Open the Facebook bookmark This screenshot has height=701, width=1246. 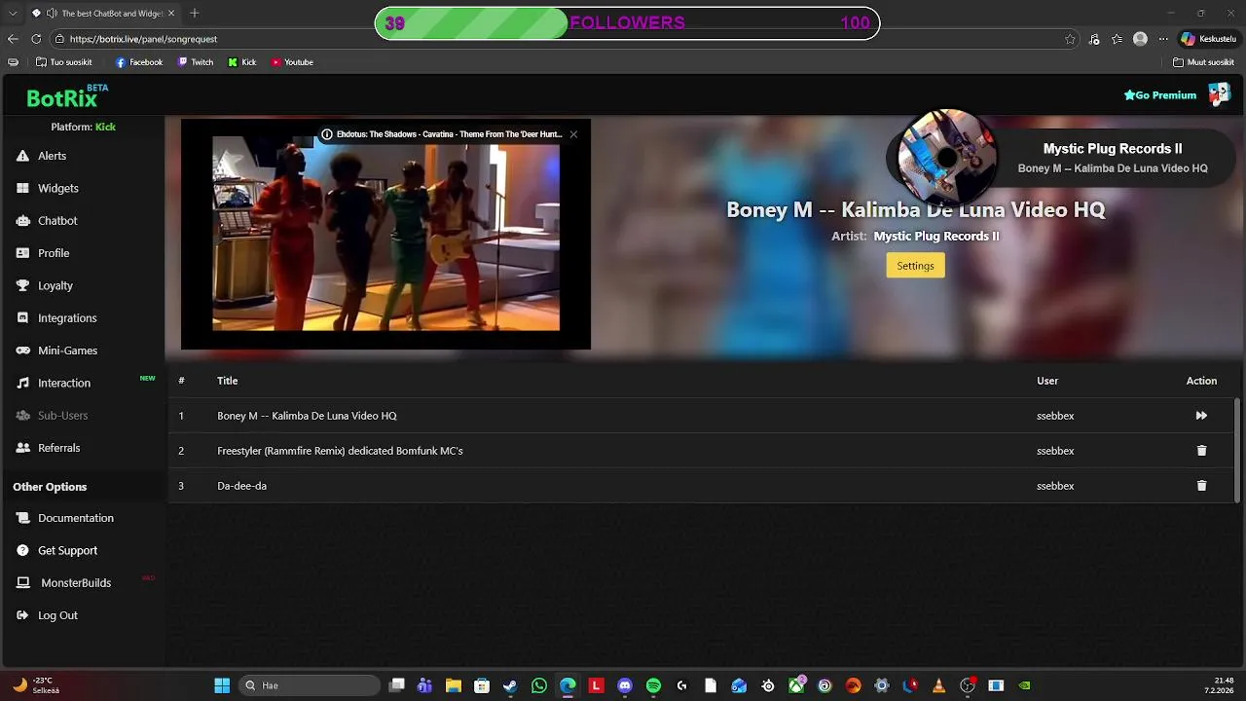coord(139,62)
